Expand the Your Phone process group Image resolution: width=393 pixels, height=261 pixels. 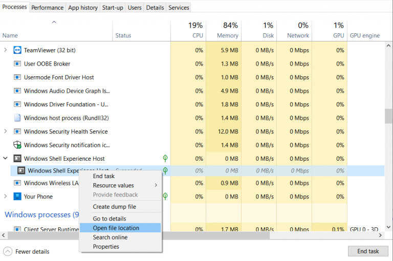pos(6,197)
